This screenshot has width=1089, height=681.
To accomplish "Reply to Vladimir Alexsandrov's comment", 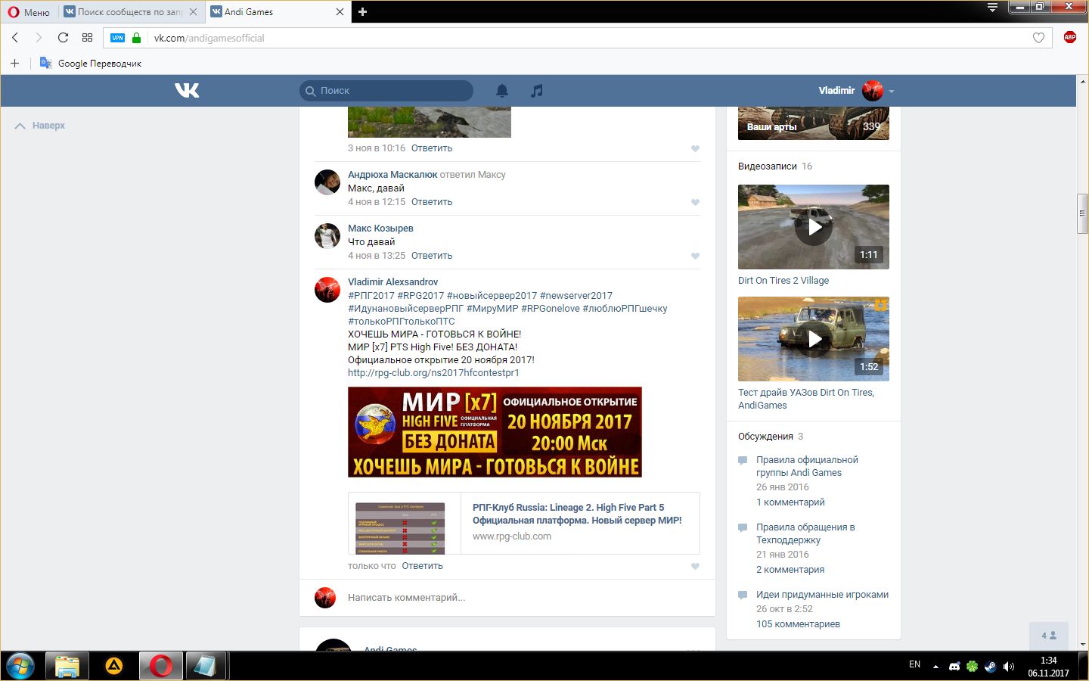I will (x=422, y=566).
